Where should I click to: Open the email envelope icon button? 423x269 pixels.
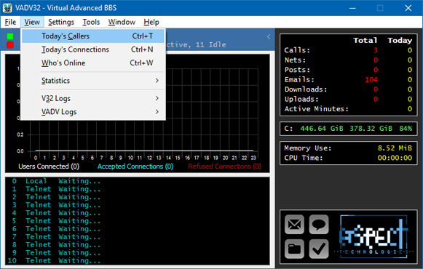click(x=294, y=224)
